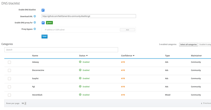The image size is (211, 110).
Task: Click Enabled status icon for Adaway
Action: [80, 62]
